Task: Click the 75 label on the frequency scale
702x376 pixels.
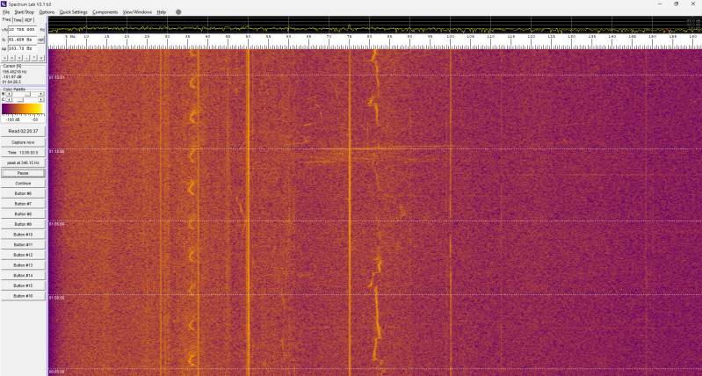Action: coord(349,36)
